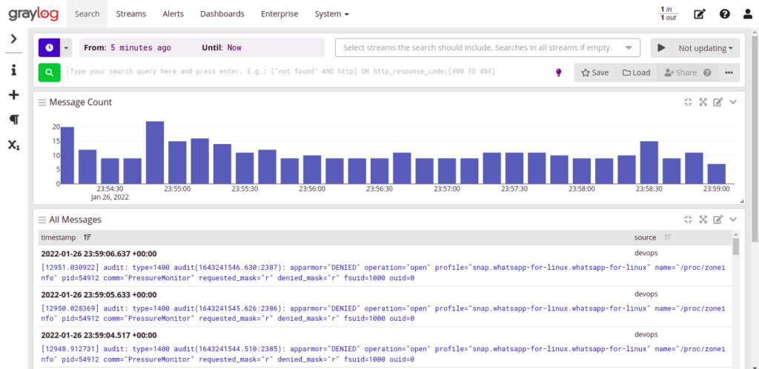
Task: Toggle timestamp column sort order
Action: (87, 237)
